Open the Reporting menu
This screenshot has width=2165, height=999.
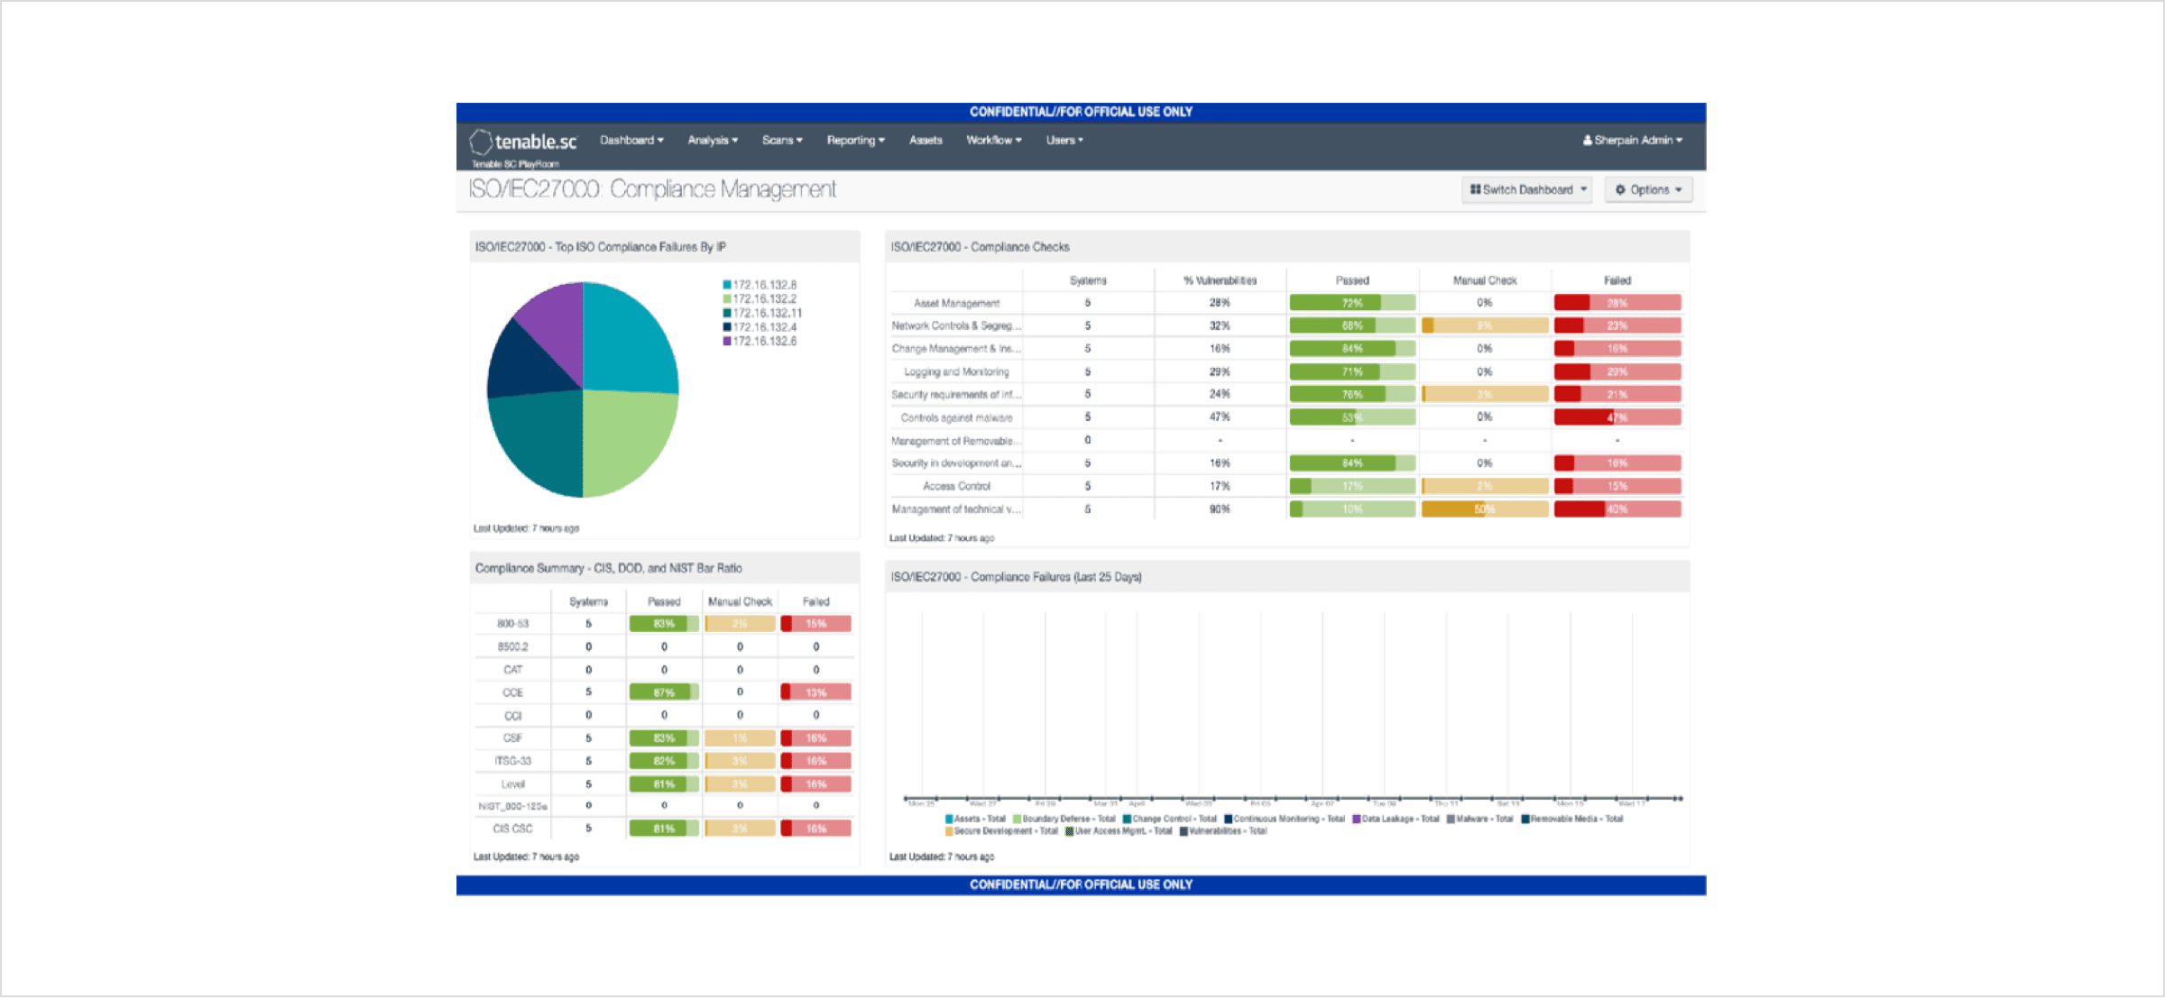point(855,141)
